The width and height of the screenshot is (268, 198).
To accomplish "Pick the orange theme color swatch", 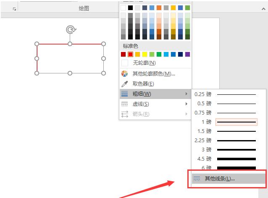I will coord(159,8).
